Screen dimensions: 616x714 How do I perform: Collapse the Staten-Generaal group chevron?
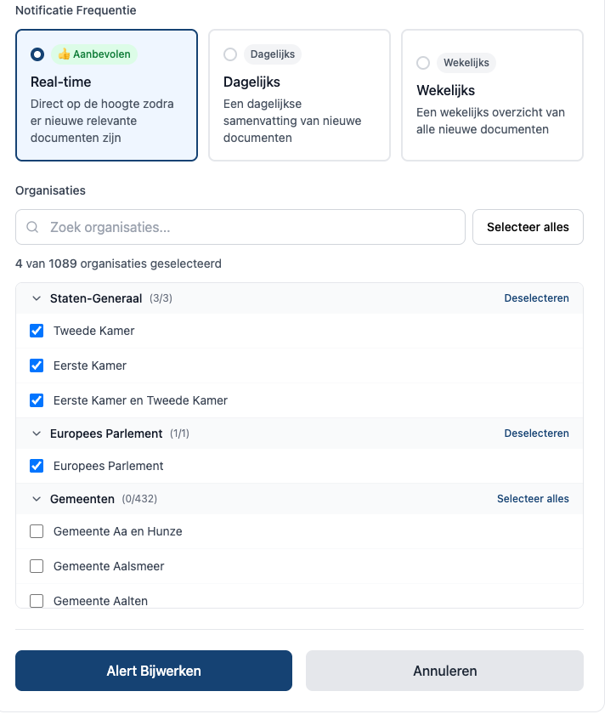(x=37, y=298)
